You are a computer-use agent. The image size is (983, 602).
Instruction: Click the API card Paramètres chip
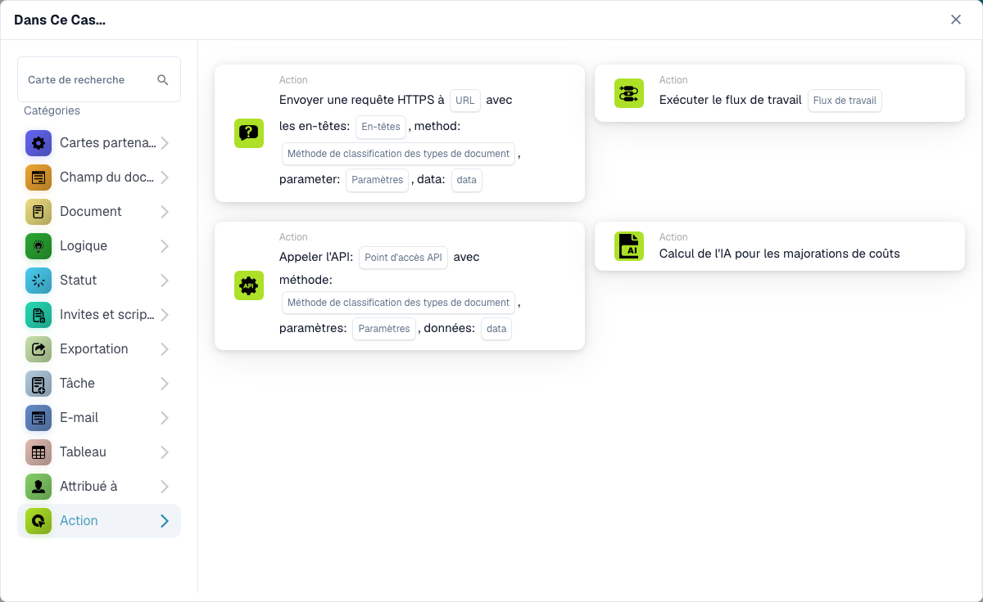click(x=384, y=329)
